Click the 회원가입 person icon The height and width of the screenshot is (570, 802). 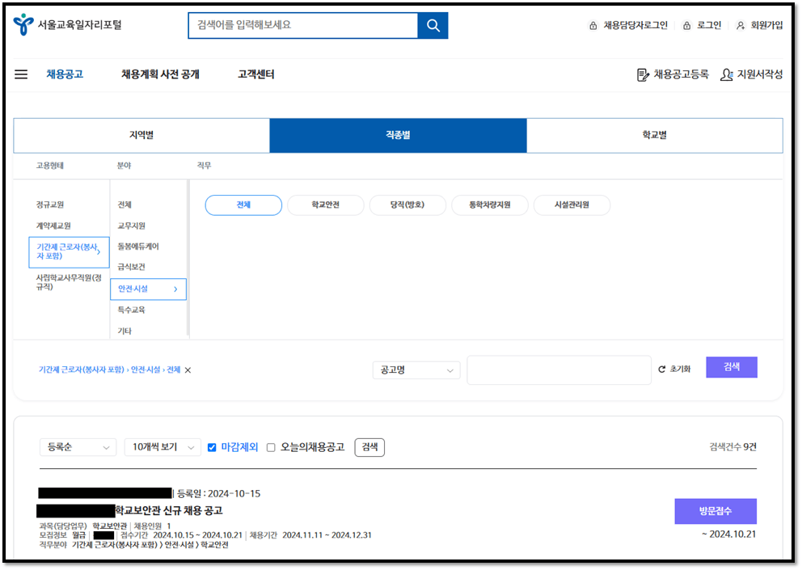tap(740, 25)
